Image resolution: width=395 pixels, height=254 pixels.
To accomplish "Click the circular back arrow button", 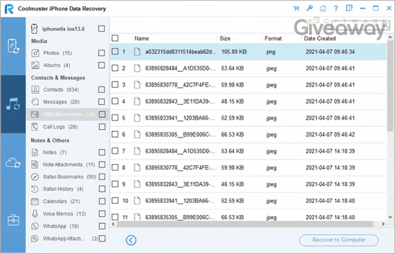I will (x=131, y=240).
